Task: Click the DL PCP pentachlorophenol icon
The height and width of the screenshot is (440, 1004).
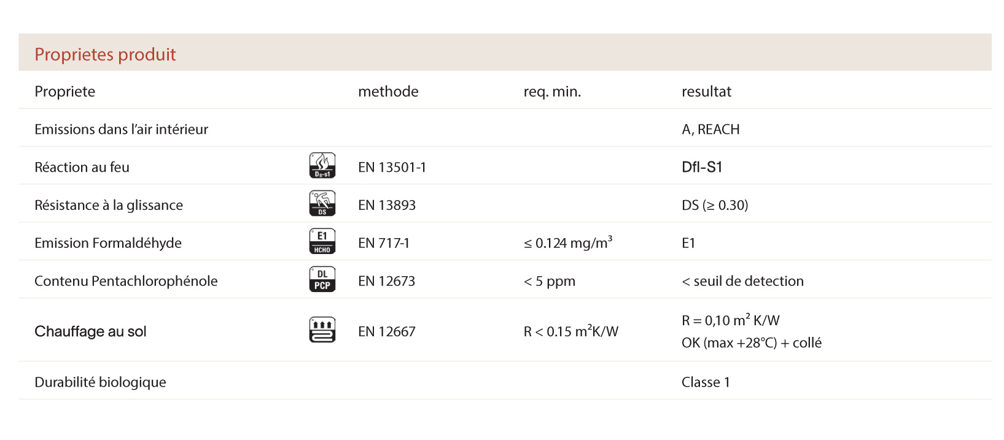Action: 322,280
